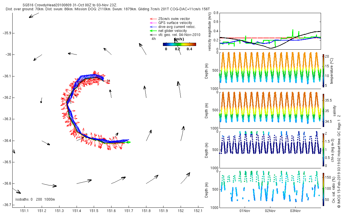Click the 'chl-a (mg m-3)' colorbar label

click(332, 150)
